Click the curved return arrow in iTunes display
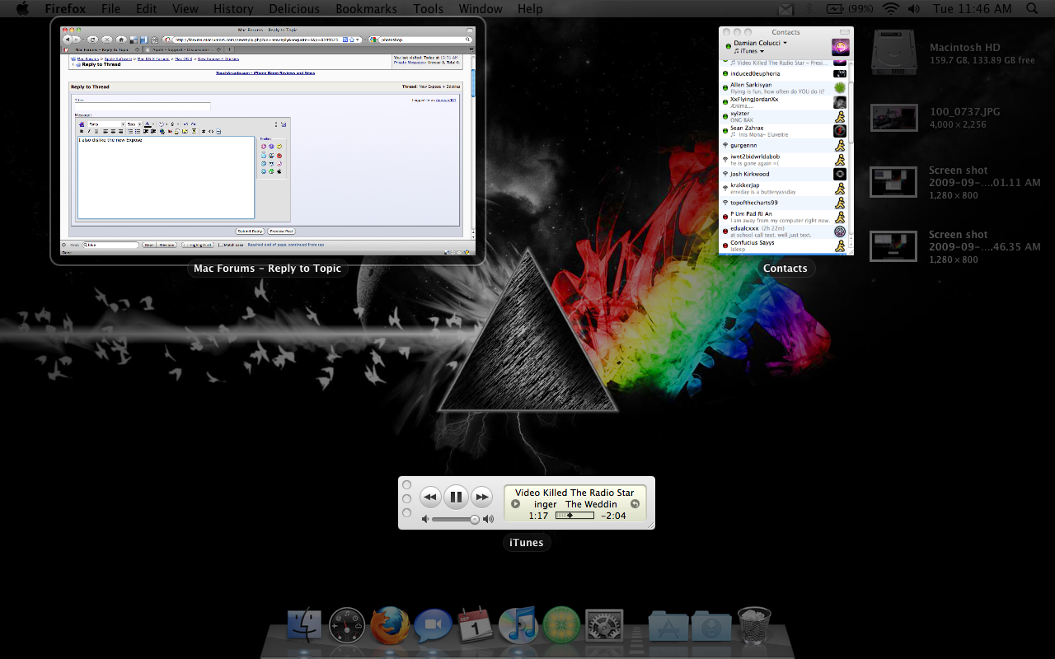Image resolution: width=1055 pixels, height=659 pixels. click(635, 504)
